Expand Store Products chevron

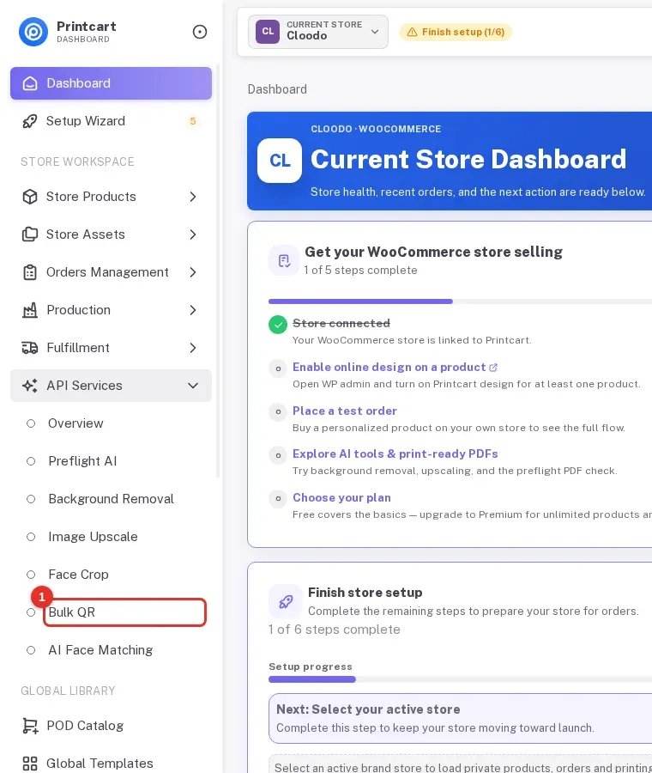tap(193, 197)
